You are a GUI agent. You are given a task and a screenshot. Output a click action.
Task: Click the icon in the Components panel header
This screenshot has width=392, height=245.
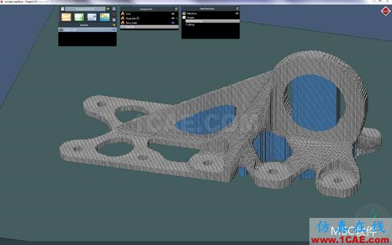coord(176,9)
